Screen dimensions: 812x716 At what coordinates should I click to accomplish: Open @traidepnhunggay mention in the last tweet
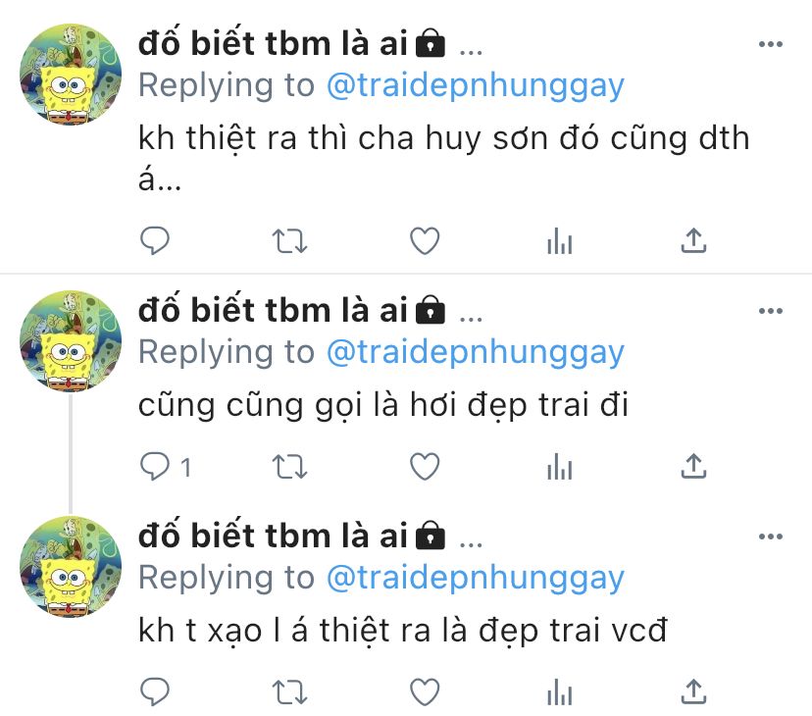tap(476, 578)
